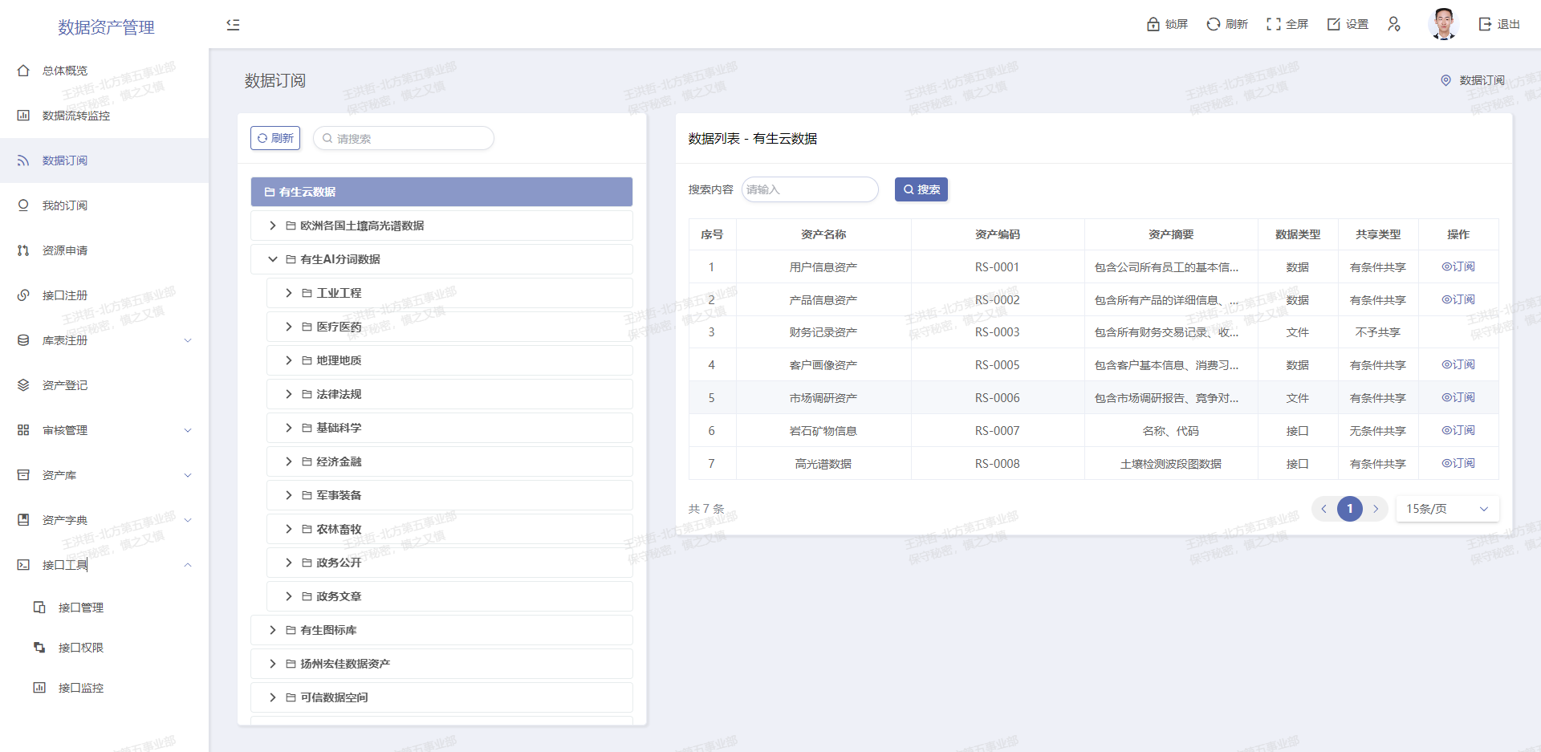1541x752 pixels.
Task: Expand the 欧洲各国土壤高光谱数据 tree node
Action: pyautogui.click(x=273, y=226)
